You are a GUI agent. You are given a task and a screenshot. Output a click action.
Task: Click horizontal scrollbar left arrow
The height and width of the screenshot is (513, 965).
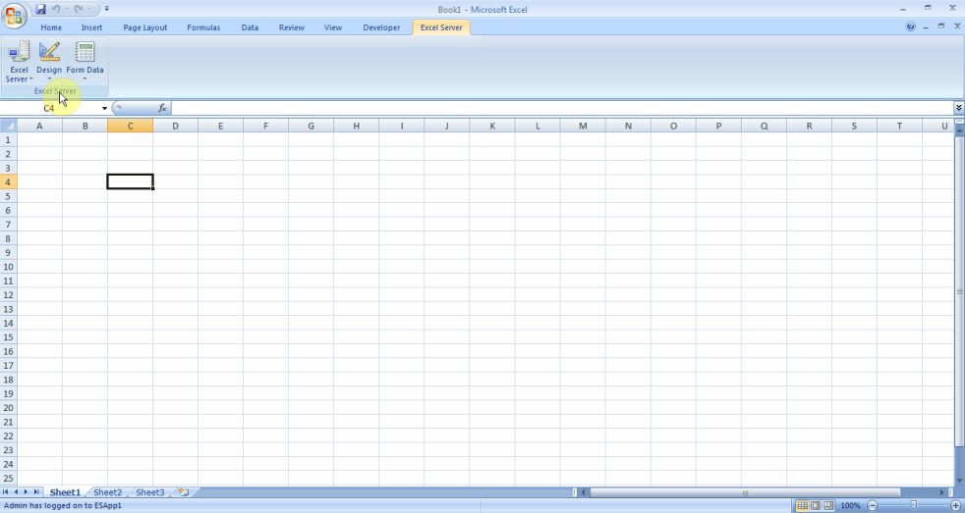click(584, 492)
